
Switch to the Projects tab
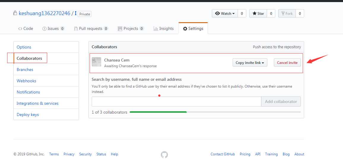[x=131, y=29]
